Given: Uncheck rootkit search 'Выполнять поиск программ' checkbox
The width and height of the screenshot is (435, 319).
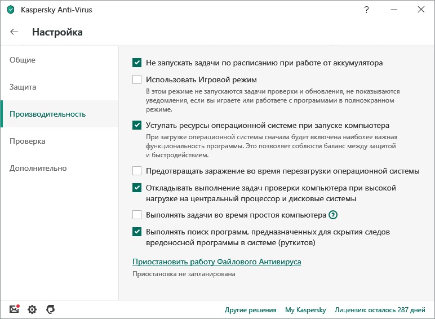Looking at the screenshot, I should coord(137,232).
